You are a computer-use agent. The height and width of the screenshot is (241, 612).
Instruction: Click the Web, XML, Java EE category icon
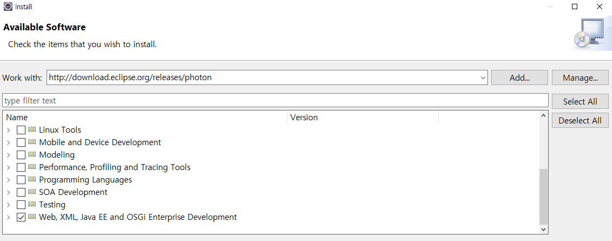pos(32,217)
